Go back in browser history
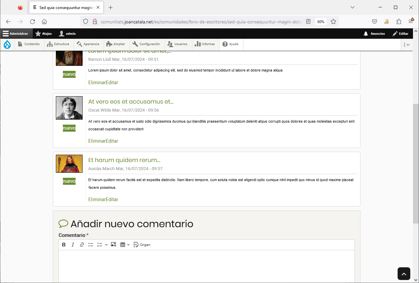This screenshot has width=419, height=283. click(x=8, y=21)
